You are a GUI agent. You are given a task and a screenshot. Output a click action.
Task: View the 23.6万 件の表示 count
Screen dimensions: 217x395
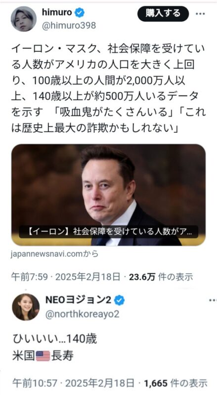point(161,277)
